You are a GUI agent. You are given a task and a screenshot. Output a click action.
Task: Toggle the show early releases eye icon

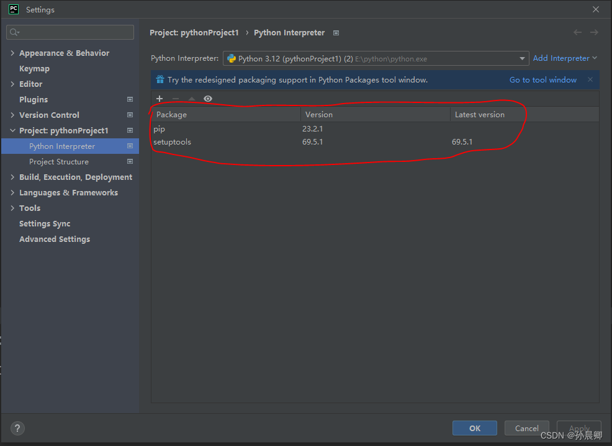coord(208,99)
